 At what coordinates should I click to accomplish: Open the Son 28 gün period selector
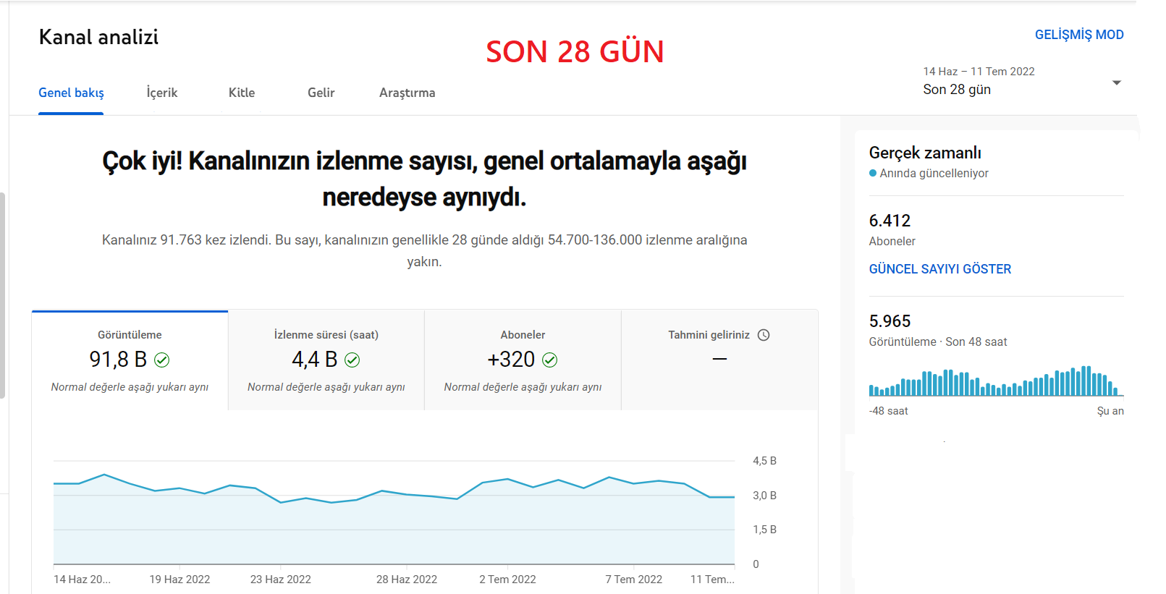pyautogui.click(x=1023, y=81)
